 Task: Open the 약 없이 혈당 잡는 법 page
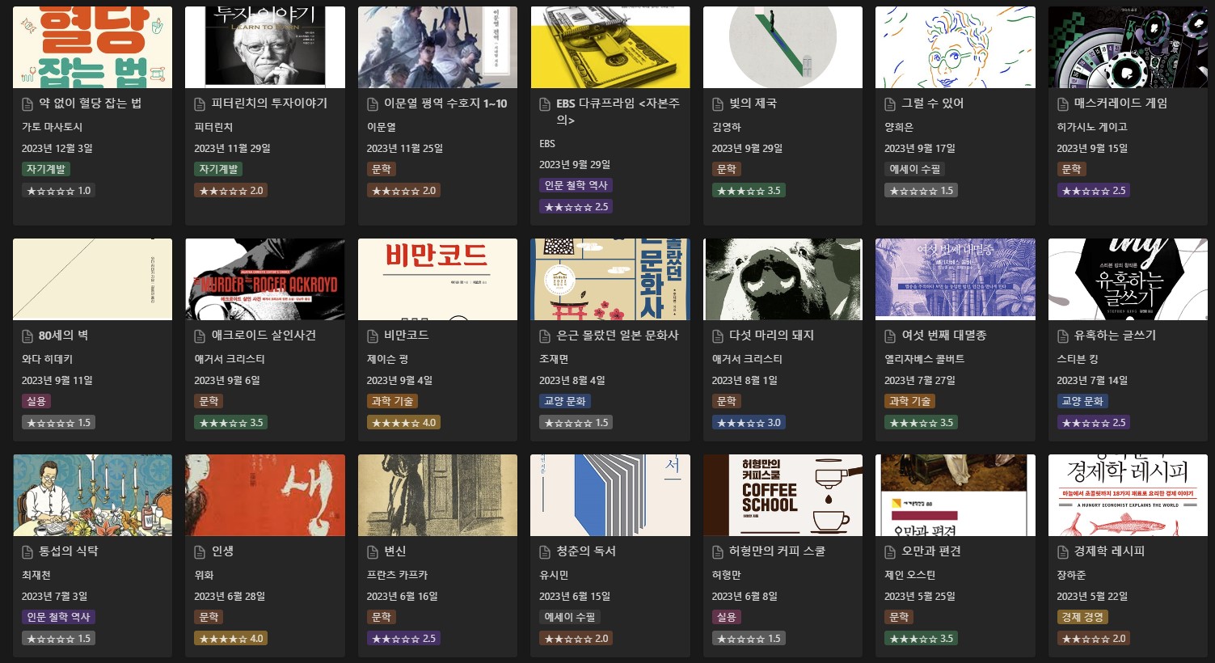tap(90, 103)
